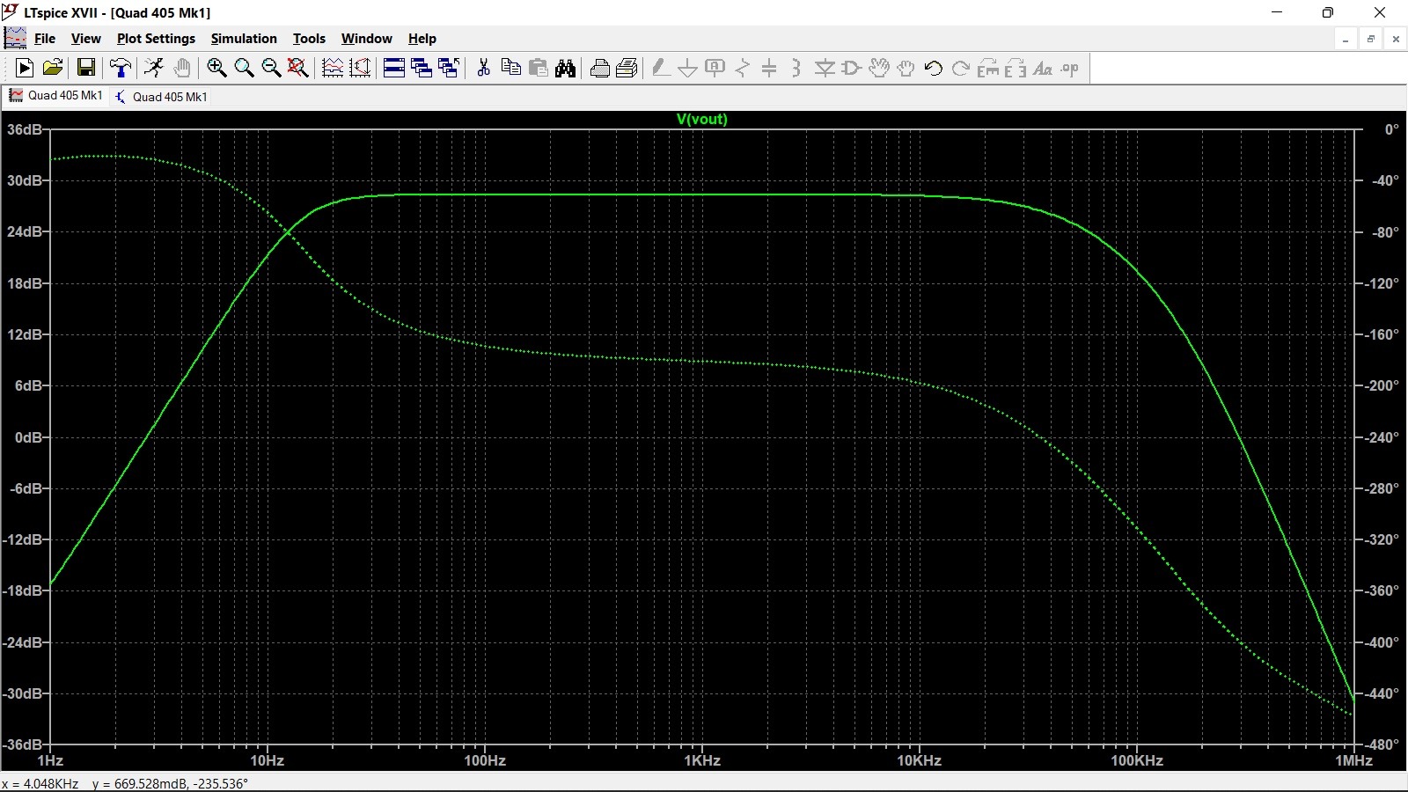Switch to Quad 405 Mk1 schematic tab

click(x=161, y=97)
